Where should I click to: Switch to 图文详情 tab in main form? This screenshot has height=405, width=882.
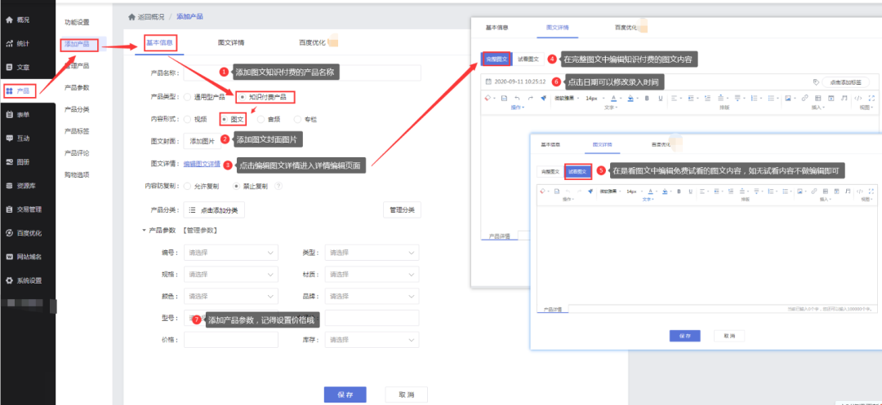tap(231, 42)
